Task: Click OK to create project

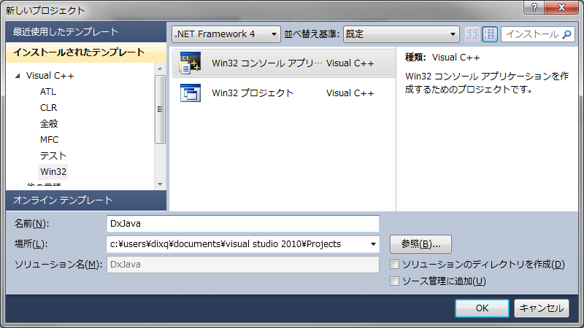Action: click(x=482, y=308)
